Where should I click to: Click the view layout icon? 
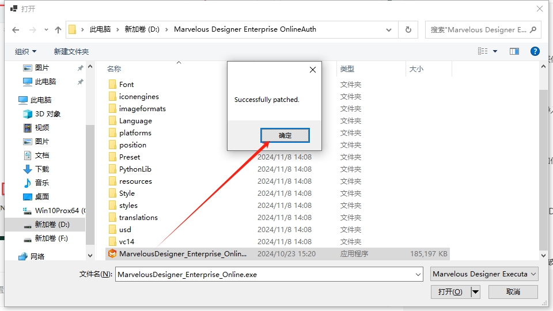pos(483,51)
